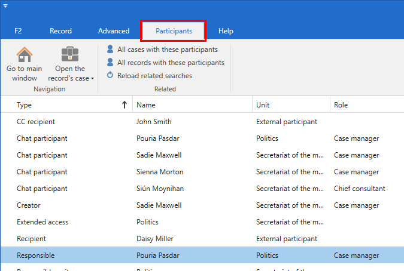Click the Open the record's case briefcase icon
This screenshot has height=271, width=404.
coord(70,54)
